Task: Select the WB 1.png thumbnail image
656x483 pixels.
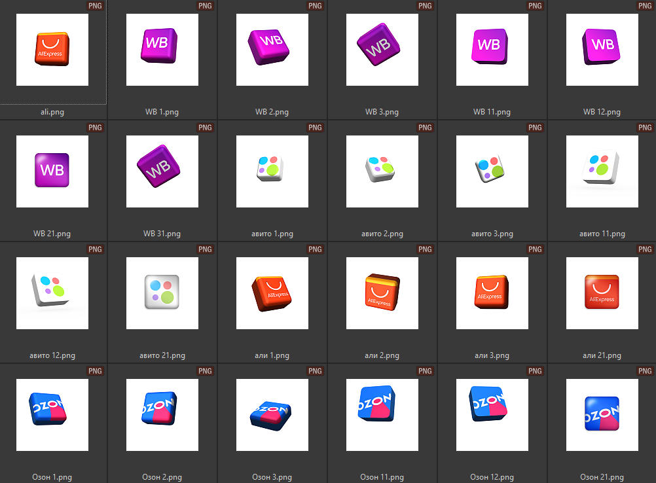Action: [x=162, y=50]
